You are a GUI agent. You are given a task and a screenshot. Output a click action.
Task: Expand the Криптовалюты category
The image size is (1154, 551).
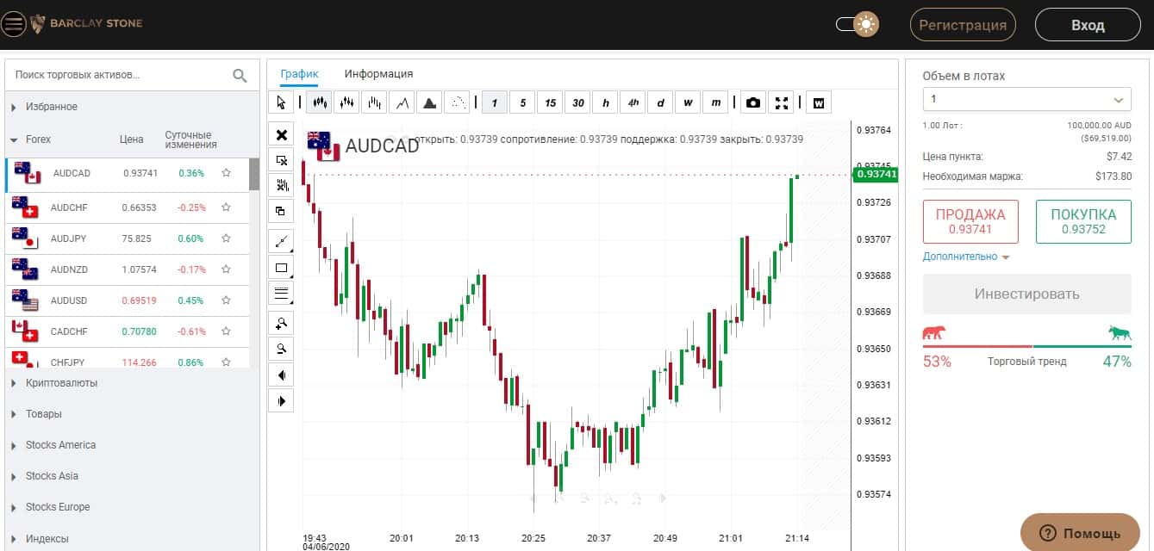click(61, 383)
